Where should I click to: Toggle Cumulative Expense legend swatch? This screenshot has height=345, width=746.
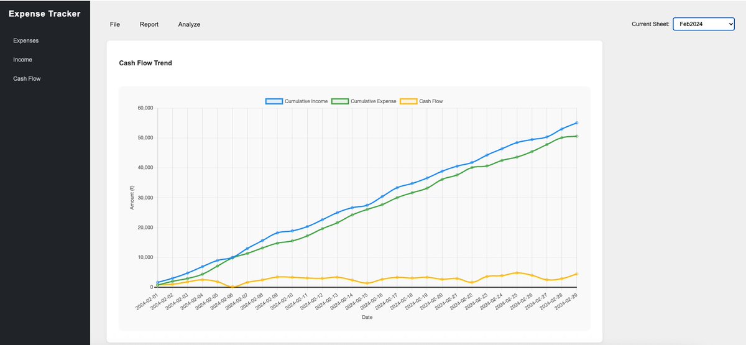coord(340,101)
